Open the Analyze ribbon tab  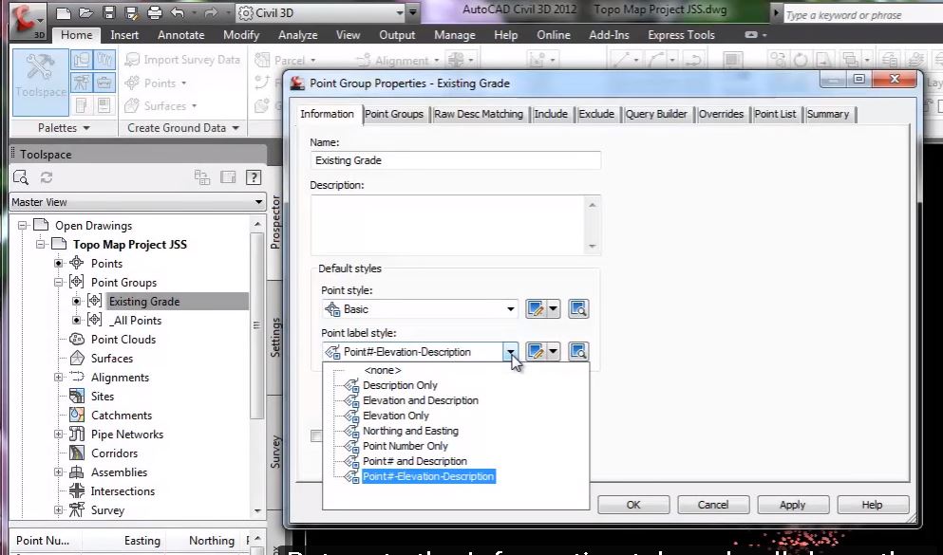(x=297, y=35)
